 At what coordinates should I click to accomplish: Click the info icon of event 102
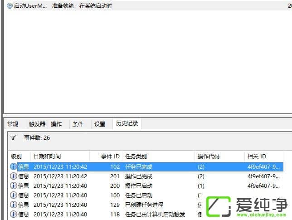click(13, 166)
